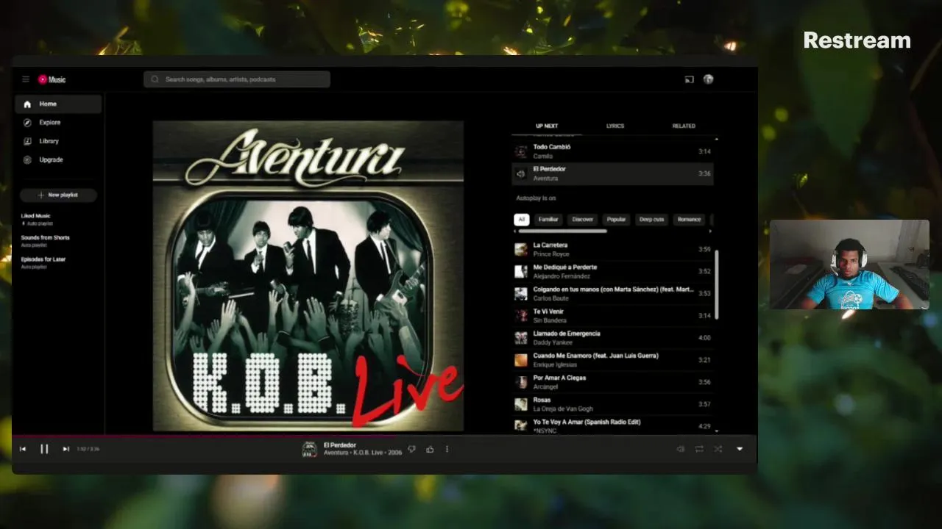The width and height of the screenshot is (942, 529).
Task: Switch to the LYRICS tab
Action: (x=615, y=126)
